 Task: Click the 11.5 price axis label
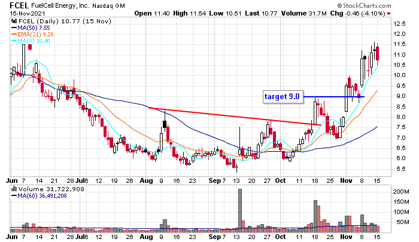click(399, 44)
